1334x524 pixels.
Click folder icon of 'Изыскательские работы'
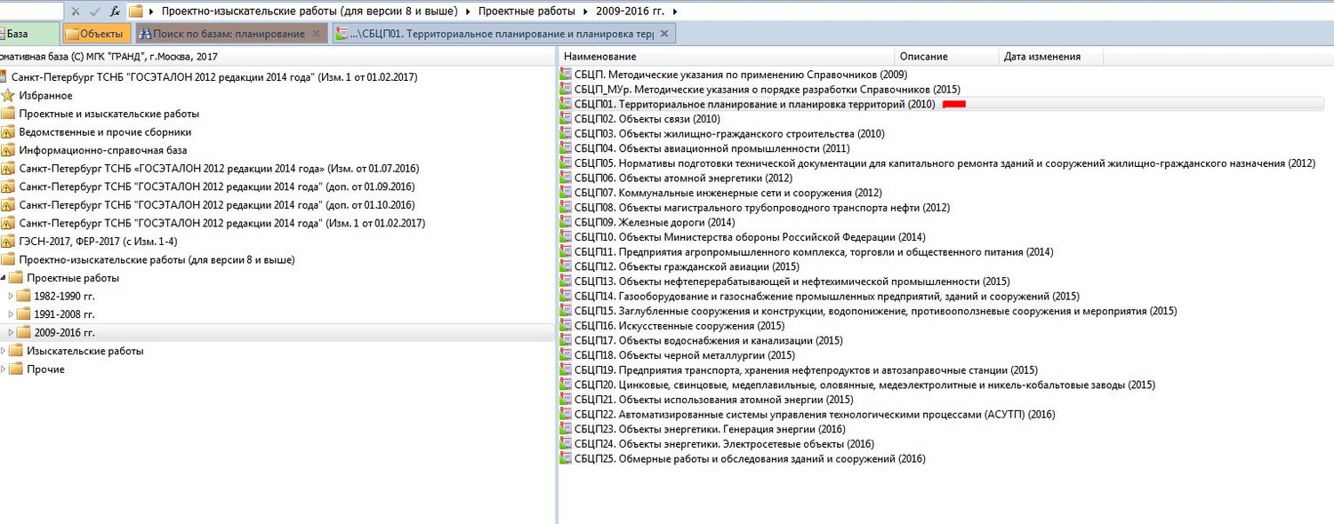(16, 351)
